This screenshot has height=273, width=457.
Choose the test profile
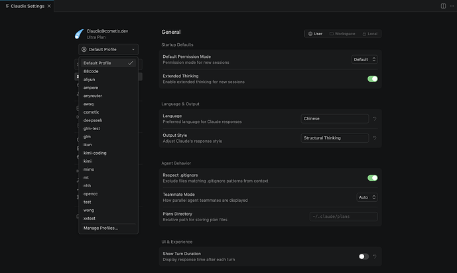pos(108,202)
